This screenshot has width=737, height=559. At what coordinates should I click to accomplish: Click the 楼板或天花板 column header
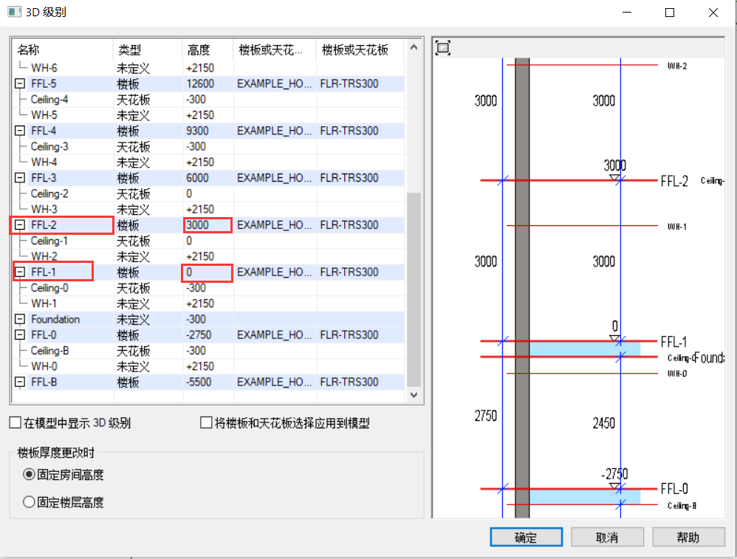(360, 49)
